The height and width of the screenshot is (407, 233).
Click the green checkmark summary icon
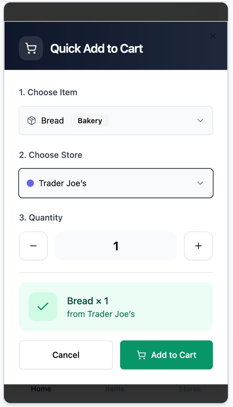point(43,307)
